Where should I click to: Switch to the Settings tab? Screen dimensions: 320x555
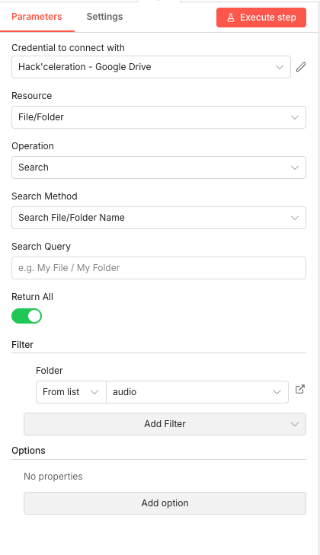click(x=104, y=17)
